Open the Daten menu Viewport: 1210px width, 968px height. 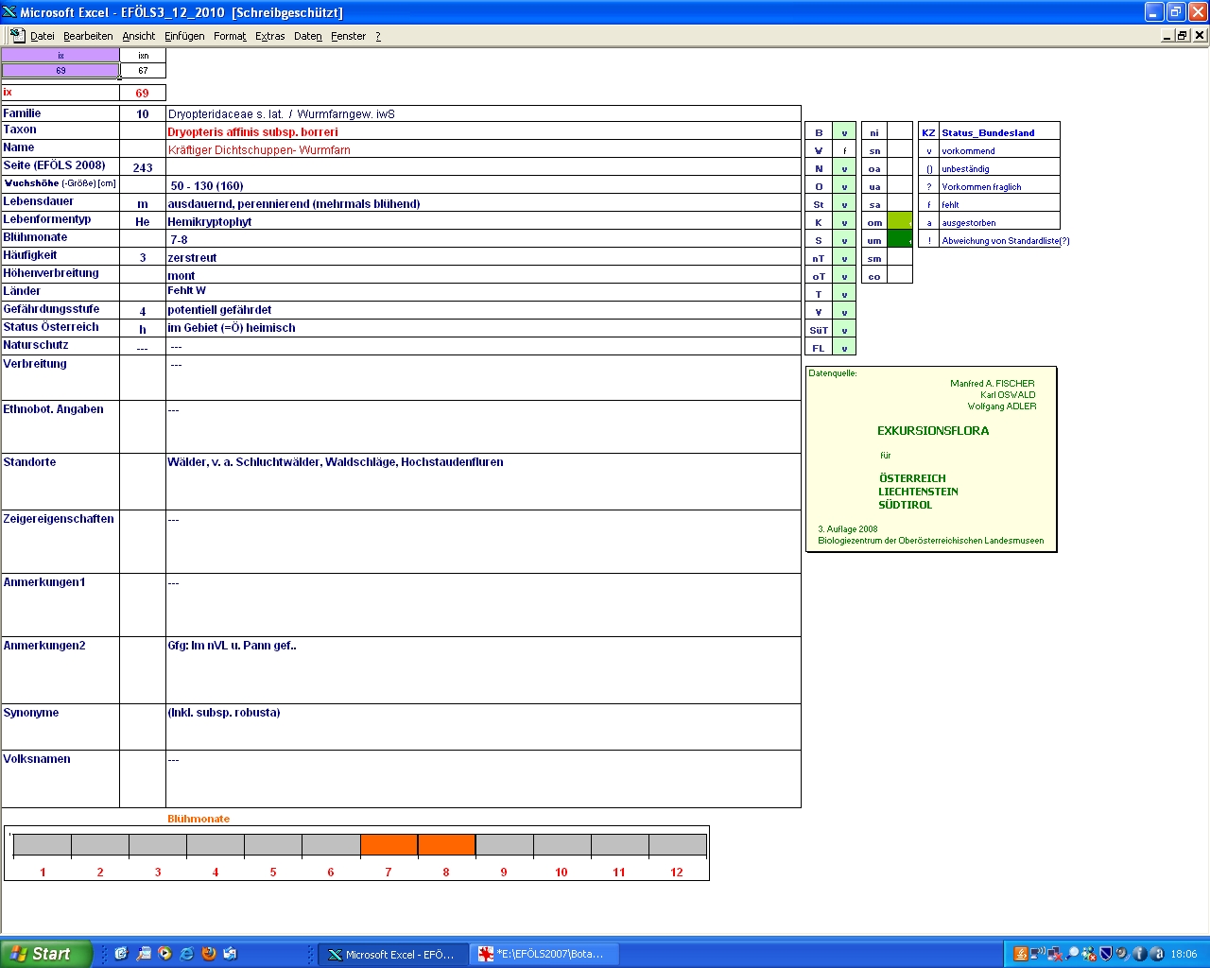coord(308,36)
